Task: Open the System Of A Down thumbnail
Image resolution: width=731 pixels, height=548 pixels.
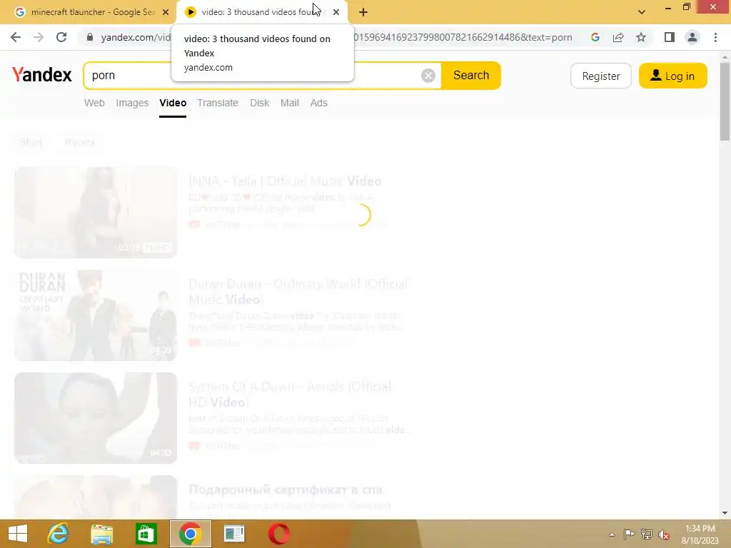Action: [96, 418]
